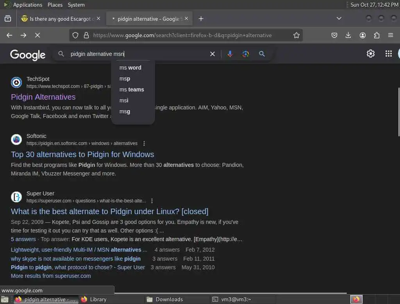Screen dimensions: 400x304
Task: Open tracking protection shield icon
Action: [x=75, y=35]
